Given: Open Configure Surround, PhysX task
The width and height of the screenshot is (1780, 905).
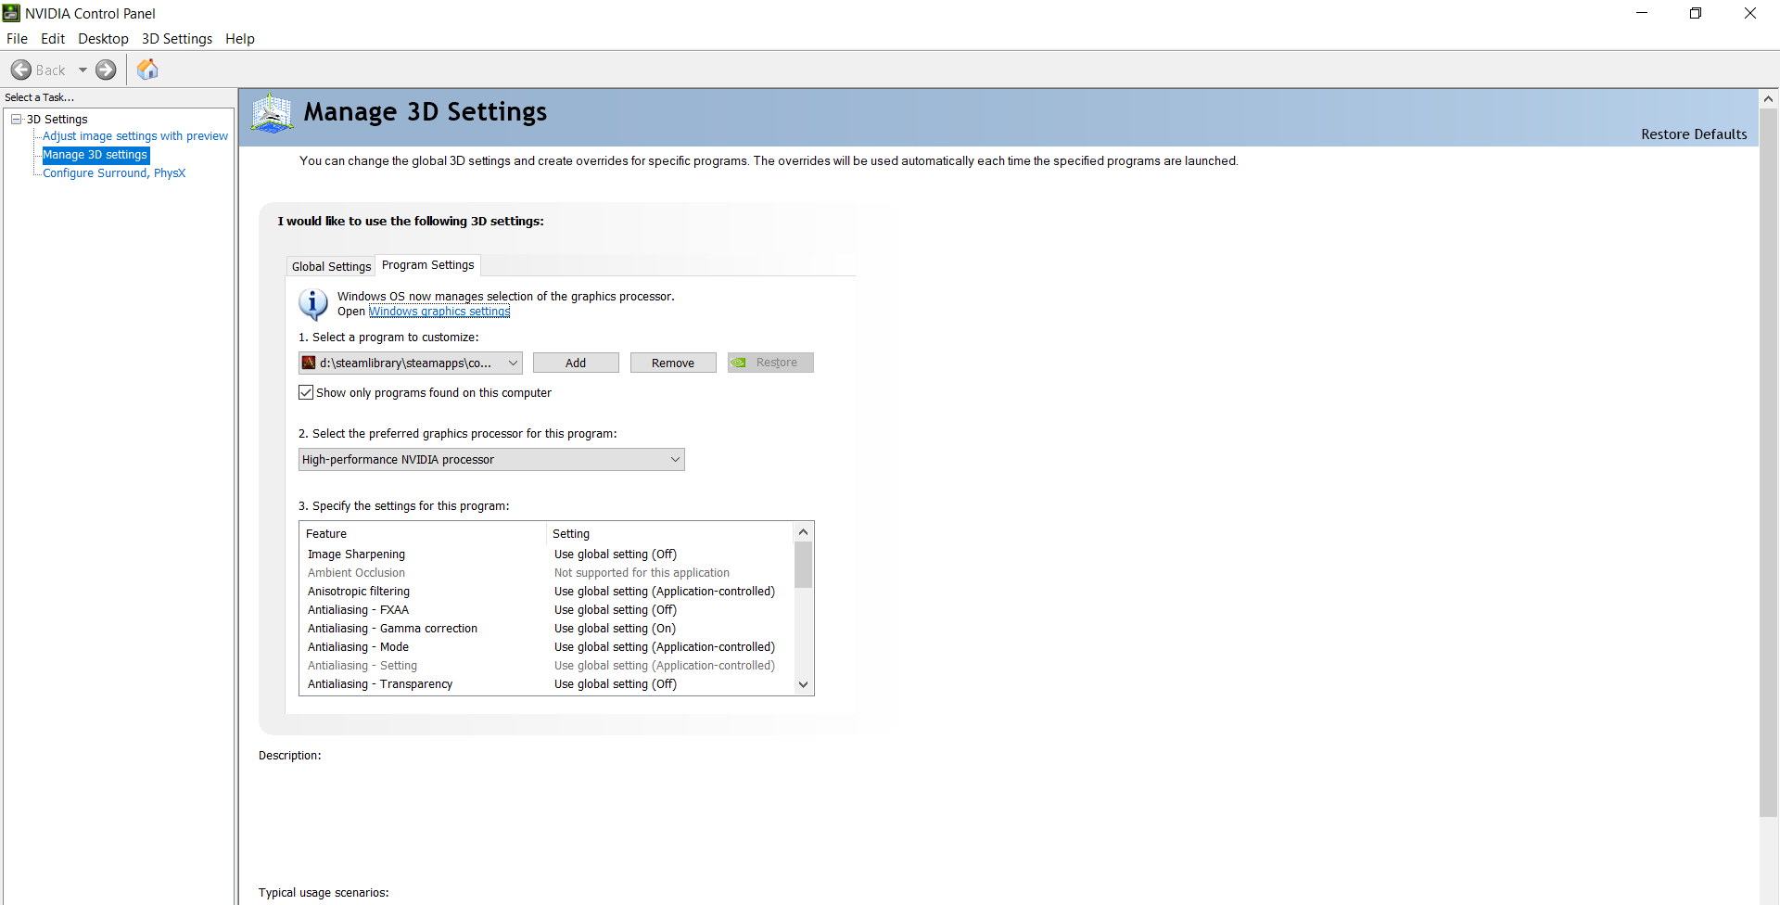Looking at the screenshot, I should click(x=114, y=173).
